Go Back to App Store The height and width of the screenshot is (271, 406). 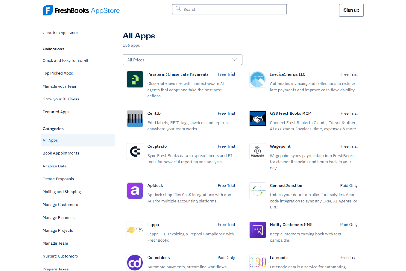pos(60,33)
